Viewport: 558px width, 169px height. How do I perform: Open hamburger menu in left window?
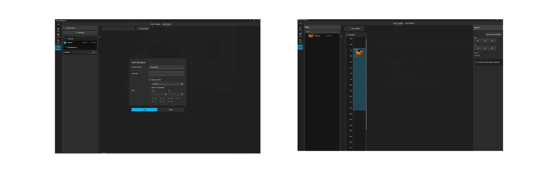click(x=58, y=24)
